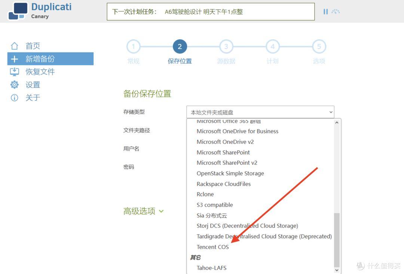The width and height of the screenshot is (404, 274).
Task: Click the 文件夹路径 label
Action: click(x=137, y=130)
